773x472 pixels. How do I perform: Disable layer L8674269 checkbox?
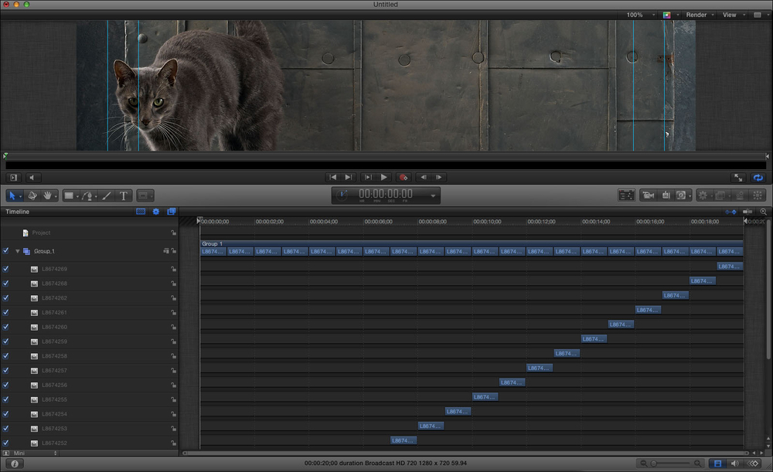tap(6, 269)
